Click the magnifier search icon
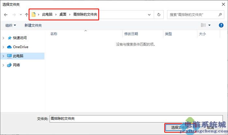The image size is (228, 135). tap(220, 15)
